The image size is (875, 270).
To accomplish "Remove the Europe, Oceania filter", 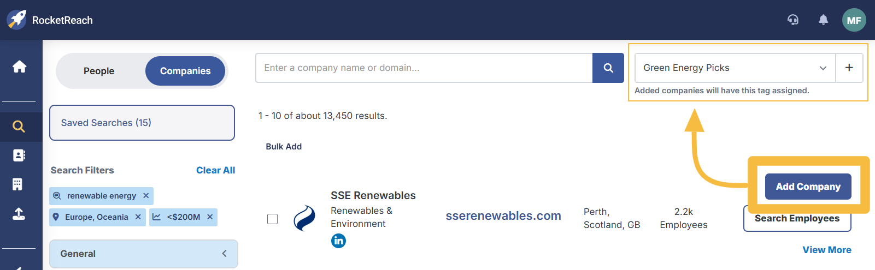I will (x=138, y=217).
